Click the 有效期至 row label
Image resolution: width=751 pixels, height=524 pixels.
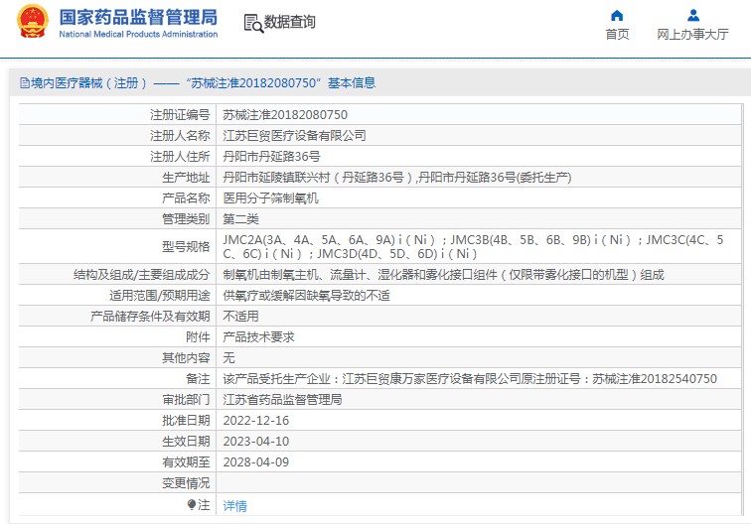click(x=186, y=462)
